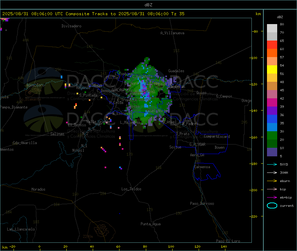Click the cyan 50YD arrow legend icon
297x251 pixels.
click(272, 164)
